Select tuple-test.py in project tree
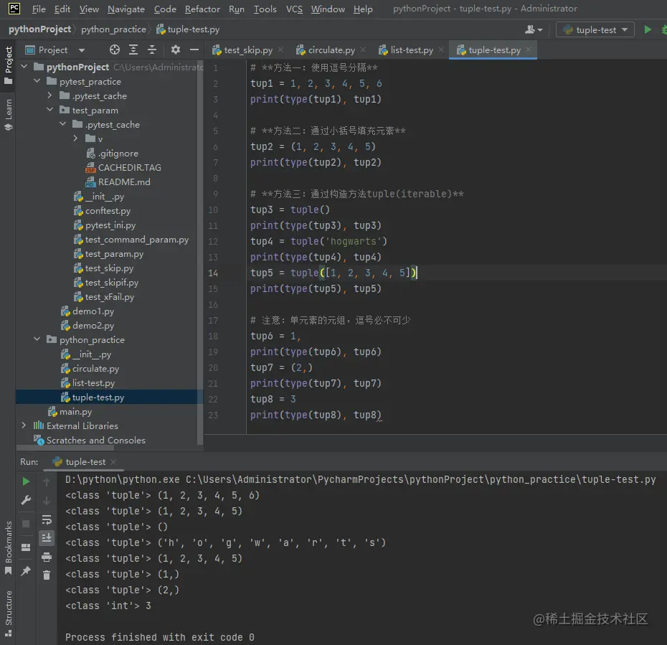The width and height of the screenshot is (667, 645). (98, 397)
